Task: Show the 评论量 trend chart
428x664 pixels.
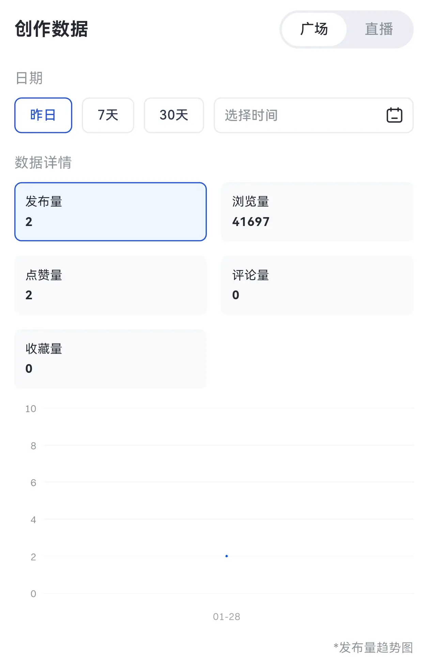Action: [317, 285]
